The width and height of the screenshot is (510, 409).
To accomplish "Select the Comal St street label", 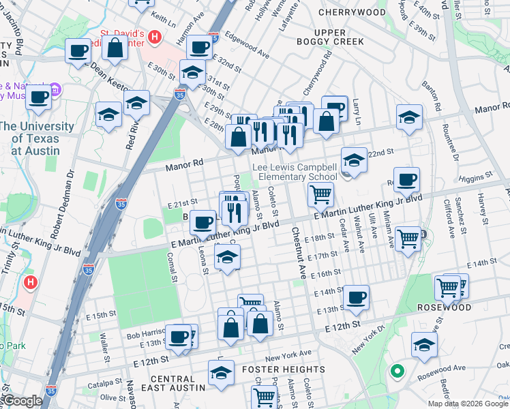I will pos(172,267).
